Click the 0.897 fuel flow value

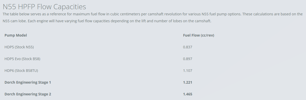click(187, 59)
